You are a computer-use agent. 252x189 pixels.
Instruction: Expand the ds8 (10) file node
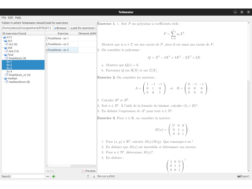tap(4, 51)
